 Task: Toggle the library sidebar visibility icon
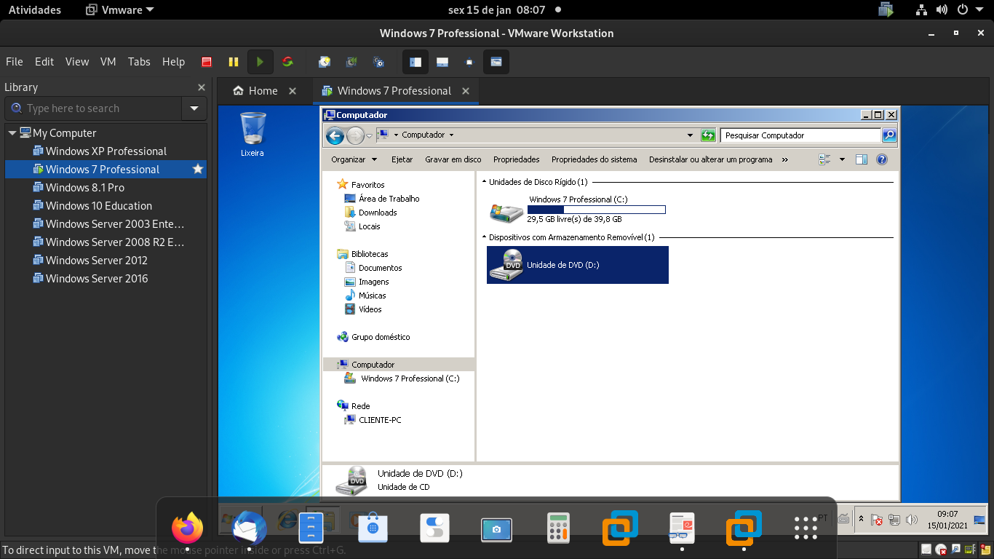pyautogui.click(x=416, y=62)
